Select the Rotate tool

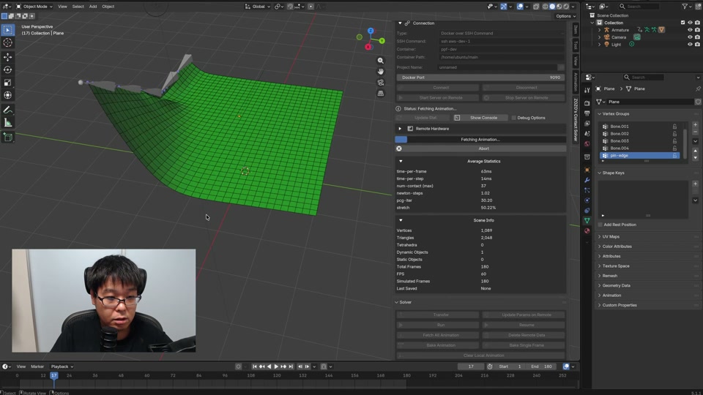(7, 70)
